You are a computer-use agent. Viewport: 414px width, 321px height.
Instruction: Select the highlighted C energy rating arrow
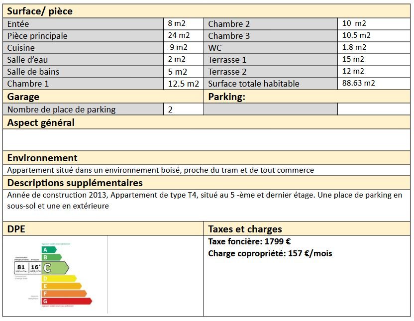55,268
